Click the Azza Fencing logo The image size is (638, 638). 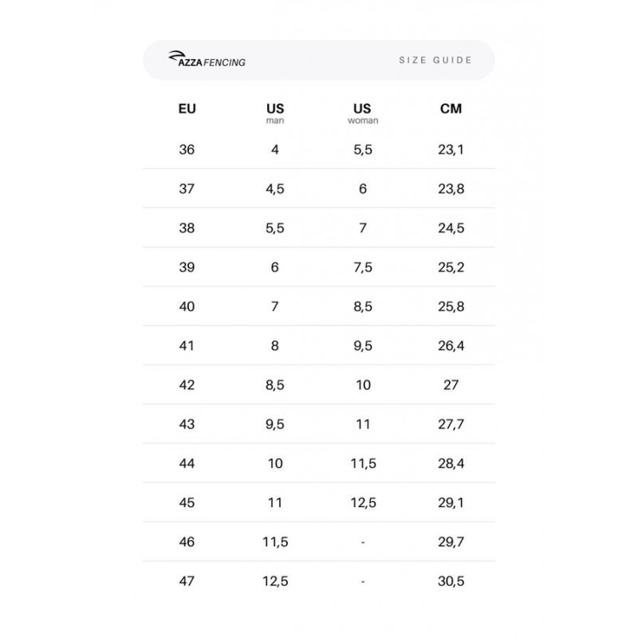point(207,59)
